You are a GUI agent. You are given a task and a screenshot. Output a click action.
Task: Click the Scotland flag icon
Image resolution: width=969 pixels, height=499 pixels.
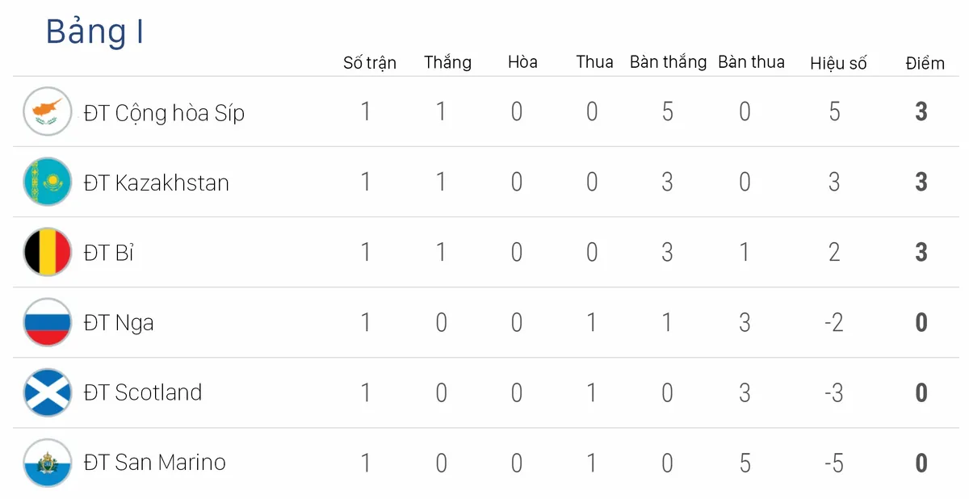coord(48,392)
